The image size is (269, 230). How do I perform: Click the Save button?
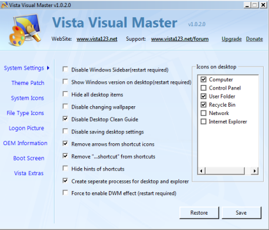241,213
